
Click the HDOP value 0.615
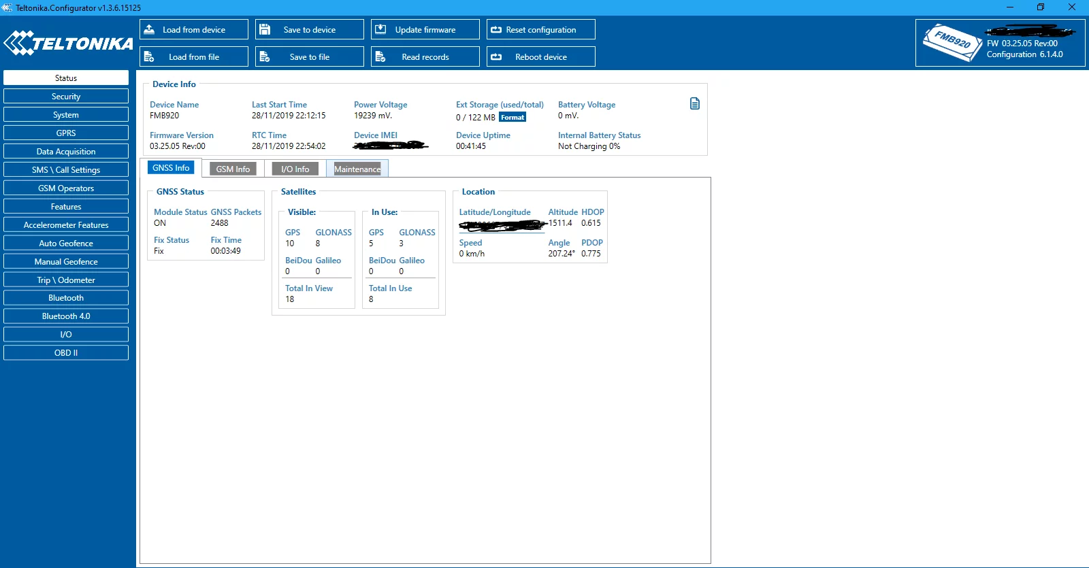[x=591, y=223]
